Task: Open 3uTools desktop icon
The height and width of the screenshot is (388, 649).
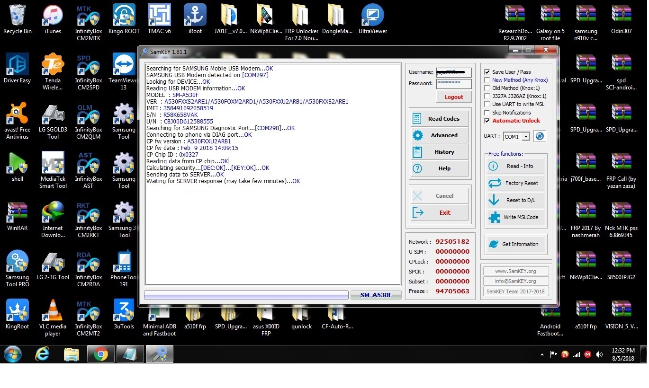Action: (x=124, y=315)
